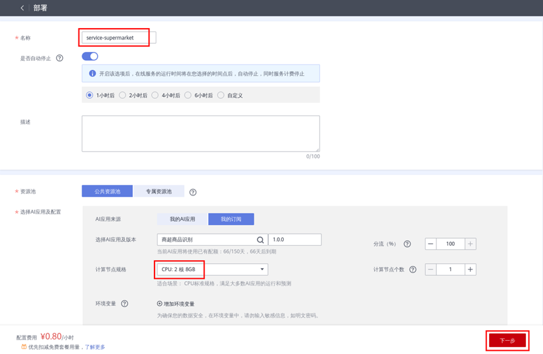Viewport: 543px width, 354px height.
Task: Click the info icon in the auto-stop notice
Action: tap(92, 73)
